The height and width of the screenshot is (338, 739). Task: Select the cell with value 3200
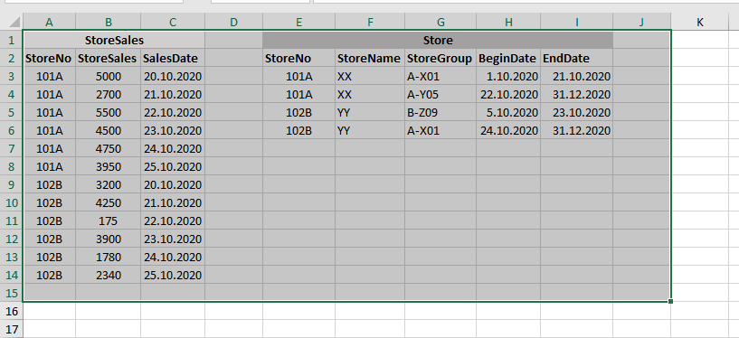click(x=108, y=184)
